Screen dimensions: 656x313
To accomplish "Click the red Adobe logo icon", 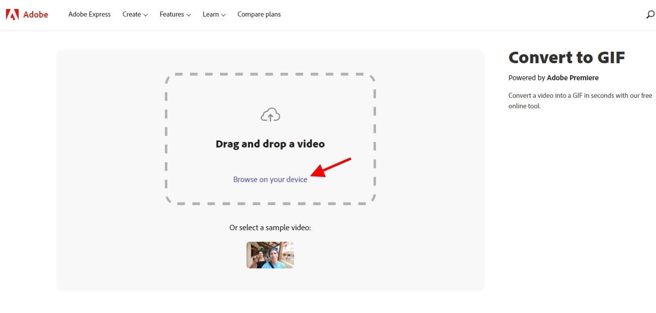I will 12,15.
